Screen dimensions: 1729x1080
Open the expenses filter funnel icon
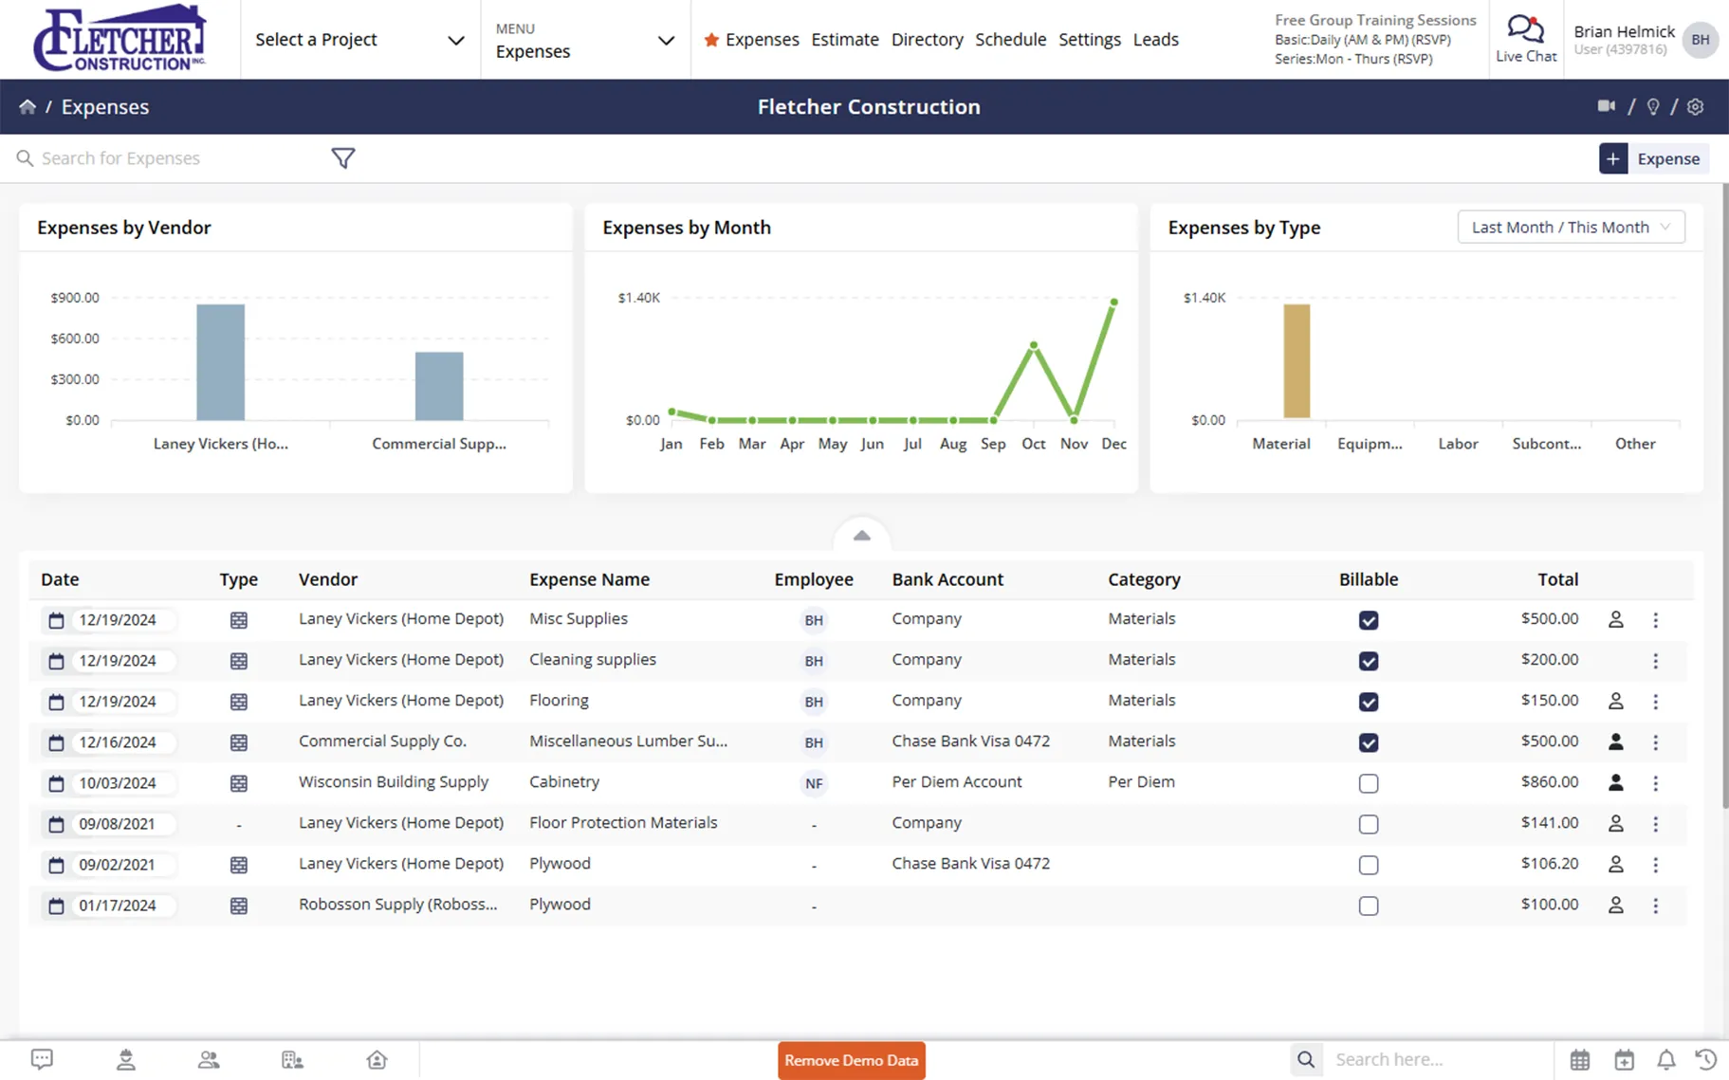point(343,158)
